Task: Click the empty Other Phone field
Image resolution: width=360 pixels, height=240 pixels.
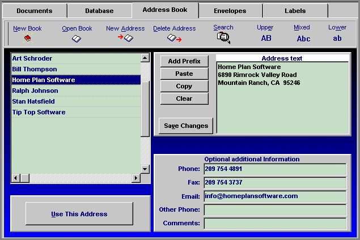Action: pyautogui.click(x=275, y=210)
